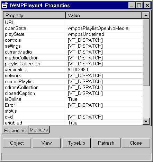The height and width of the screenshot is (162, 153).
Task: Select the Property column header
Action: pos(35,15)
